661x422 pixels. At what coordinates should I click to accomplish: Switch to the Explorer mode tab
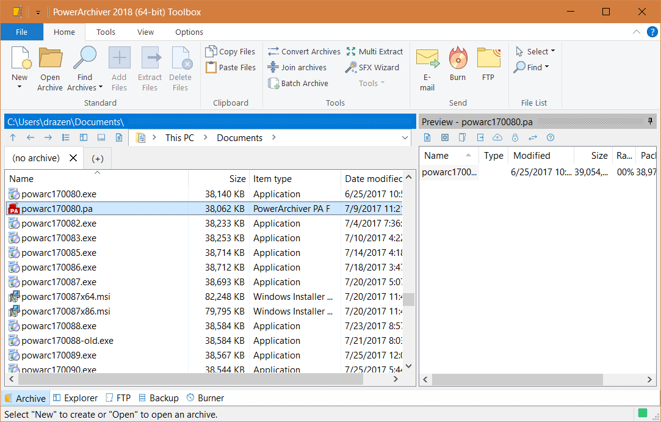pos(76,398)
